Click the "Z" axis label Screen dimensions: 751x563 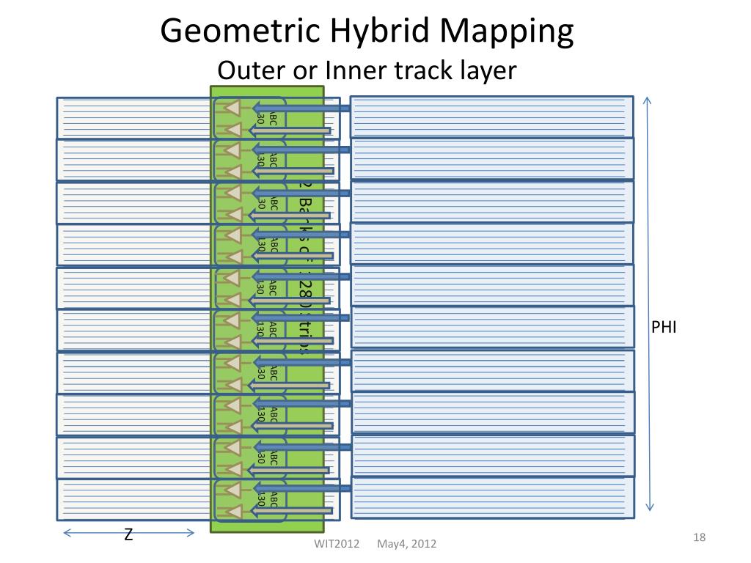[128, 534]
